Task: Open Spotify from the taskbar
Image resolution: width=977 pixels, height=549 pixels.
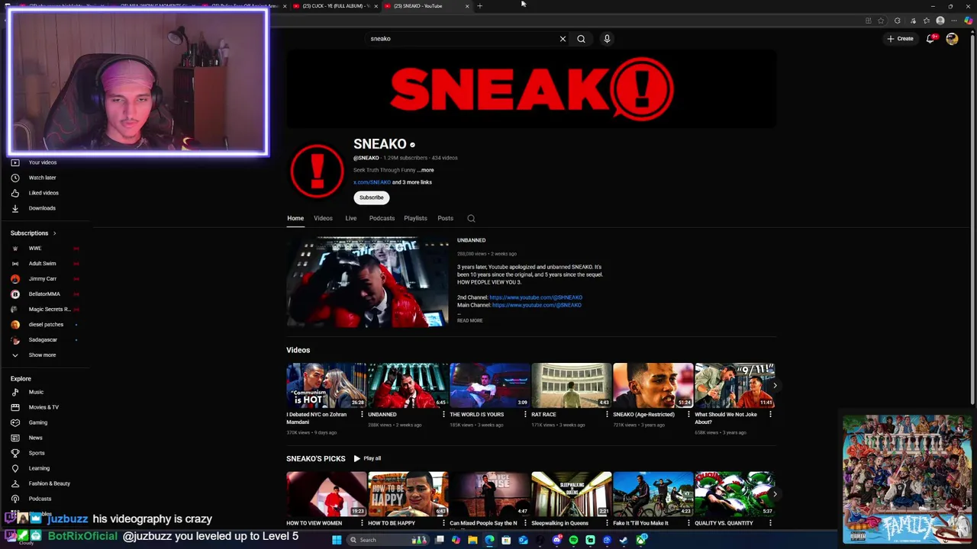Action: point(573,540)
